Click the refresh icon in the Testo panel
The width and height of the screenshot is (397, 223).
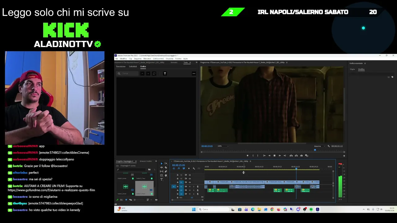tap(154, 73)
